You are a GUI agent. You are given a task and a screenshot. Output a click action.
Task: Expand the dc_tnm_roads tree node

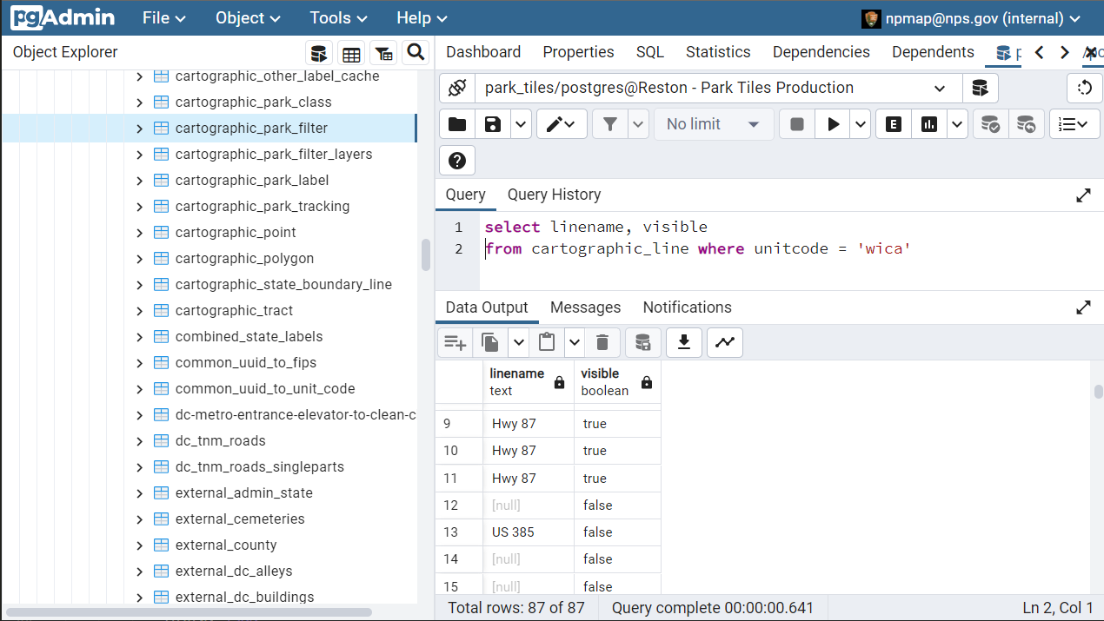coord(139,441)
